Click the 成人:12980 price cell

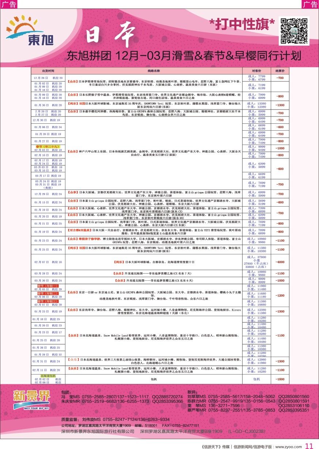(257, 361)
